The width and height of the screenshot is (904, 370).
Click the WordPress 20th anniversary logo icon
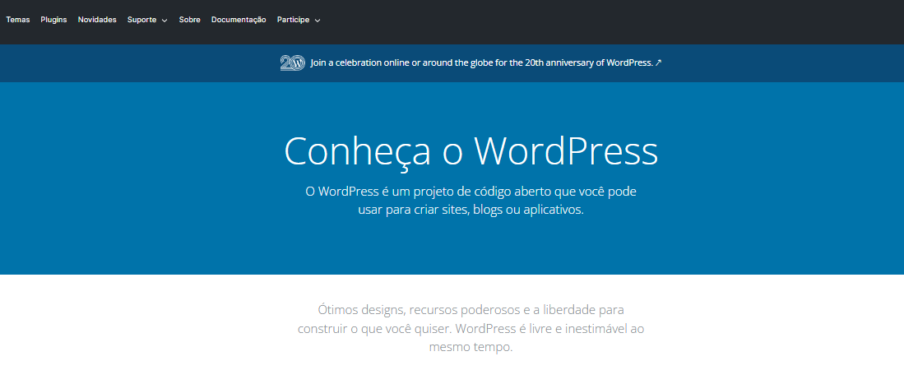coord(292,62)
